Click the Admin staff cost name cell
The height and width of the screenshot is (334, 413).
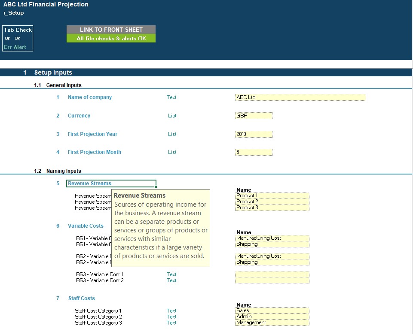tap(272, 317)
